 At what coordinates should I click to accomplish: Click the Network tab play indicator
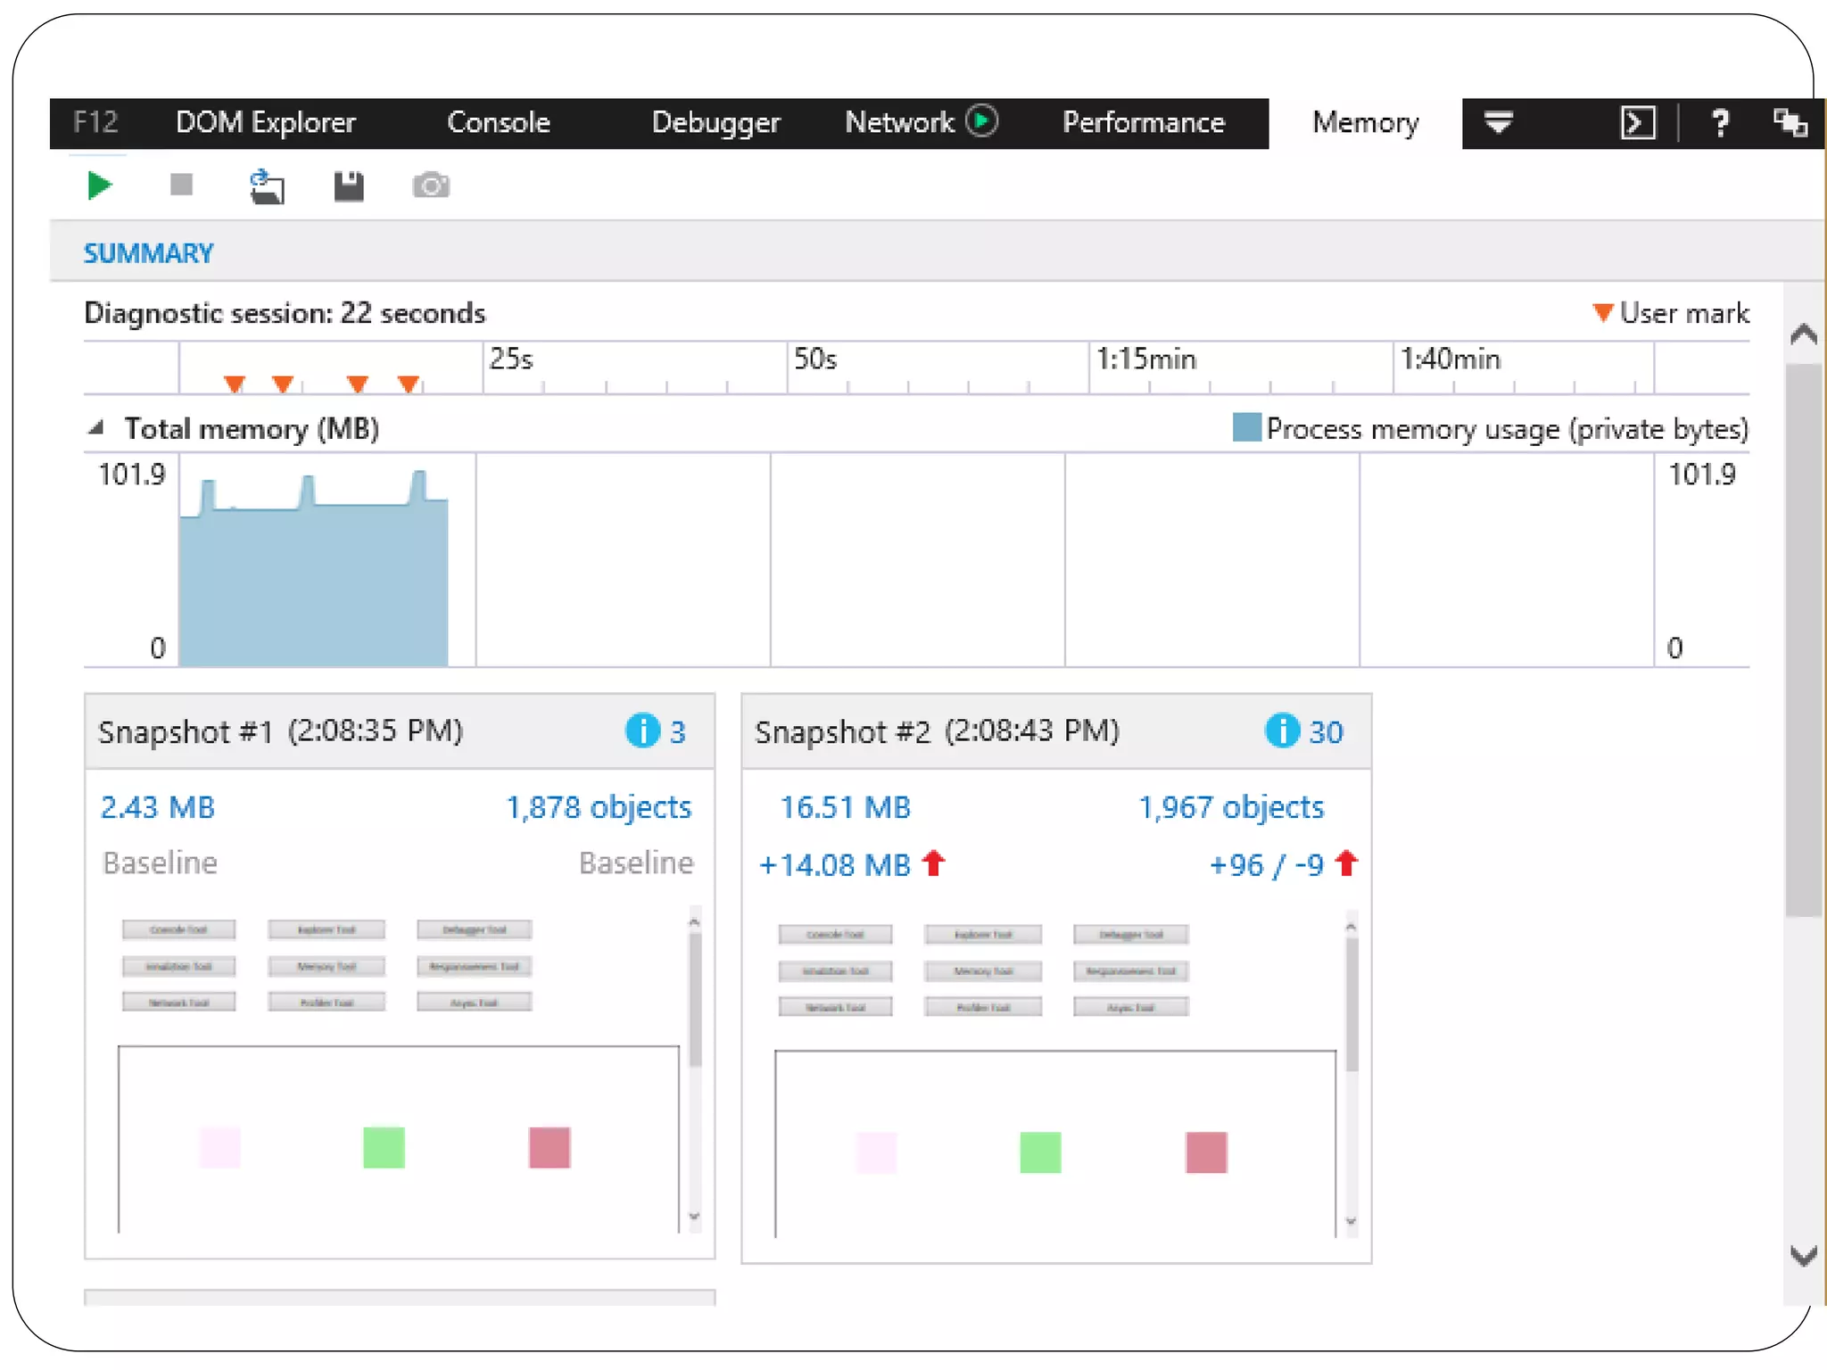tap(981, 120)
